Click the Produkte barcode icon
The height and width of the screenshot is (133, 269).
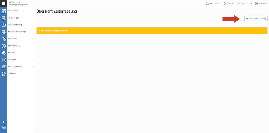(x=3, y=60)
